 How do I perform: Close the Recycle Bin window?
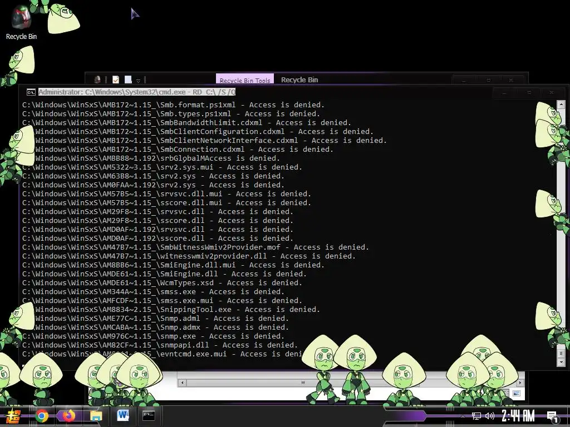coord(511,80)
